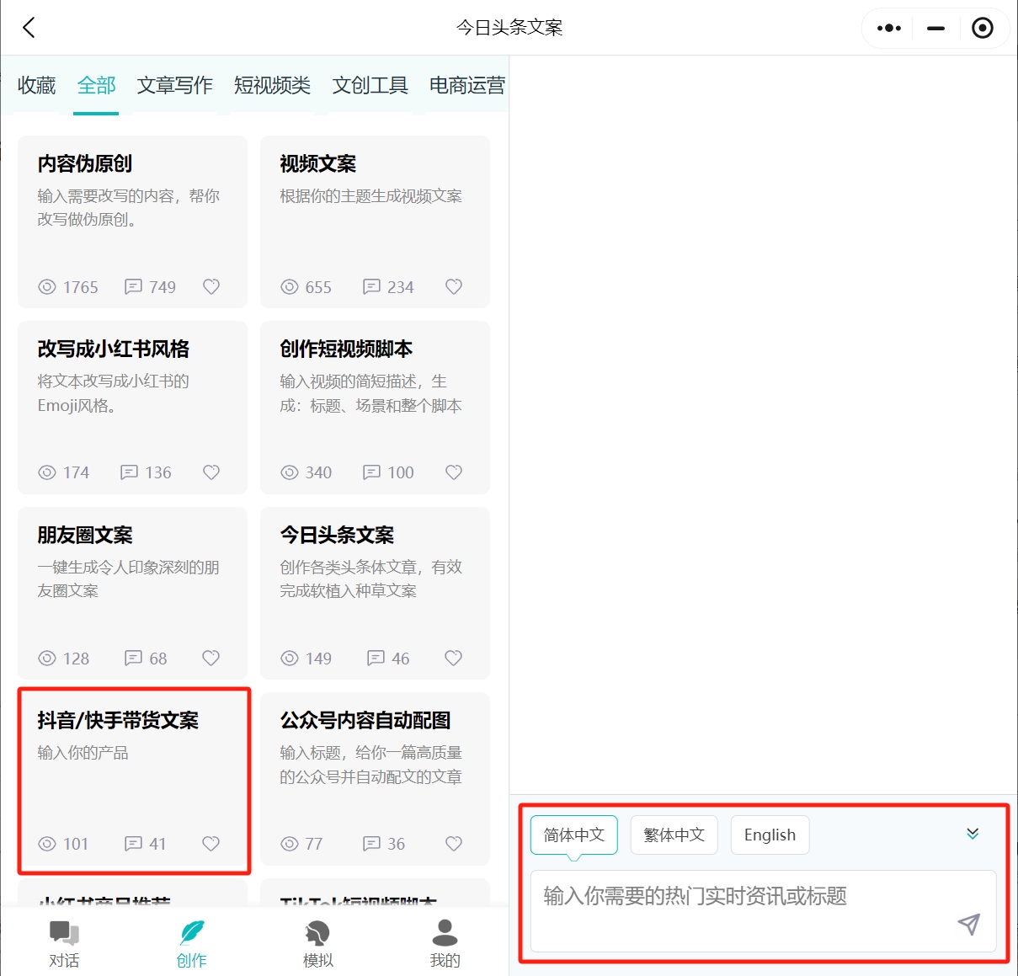Focus the 输入你需要的热门实时资讯或标题 input box
Screen dimensions: 1018x976
[x=763, y=911]
